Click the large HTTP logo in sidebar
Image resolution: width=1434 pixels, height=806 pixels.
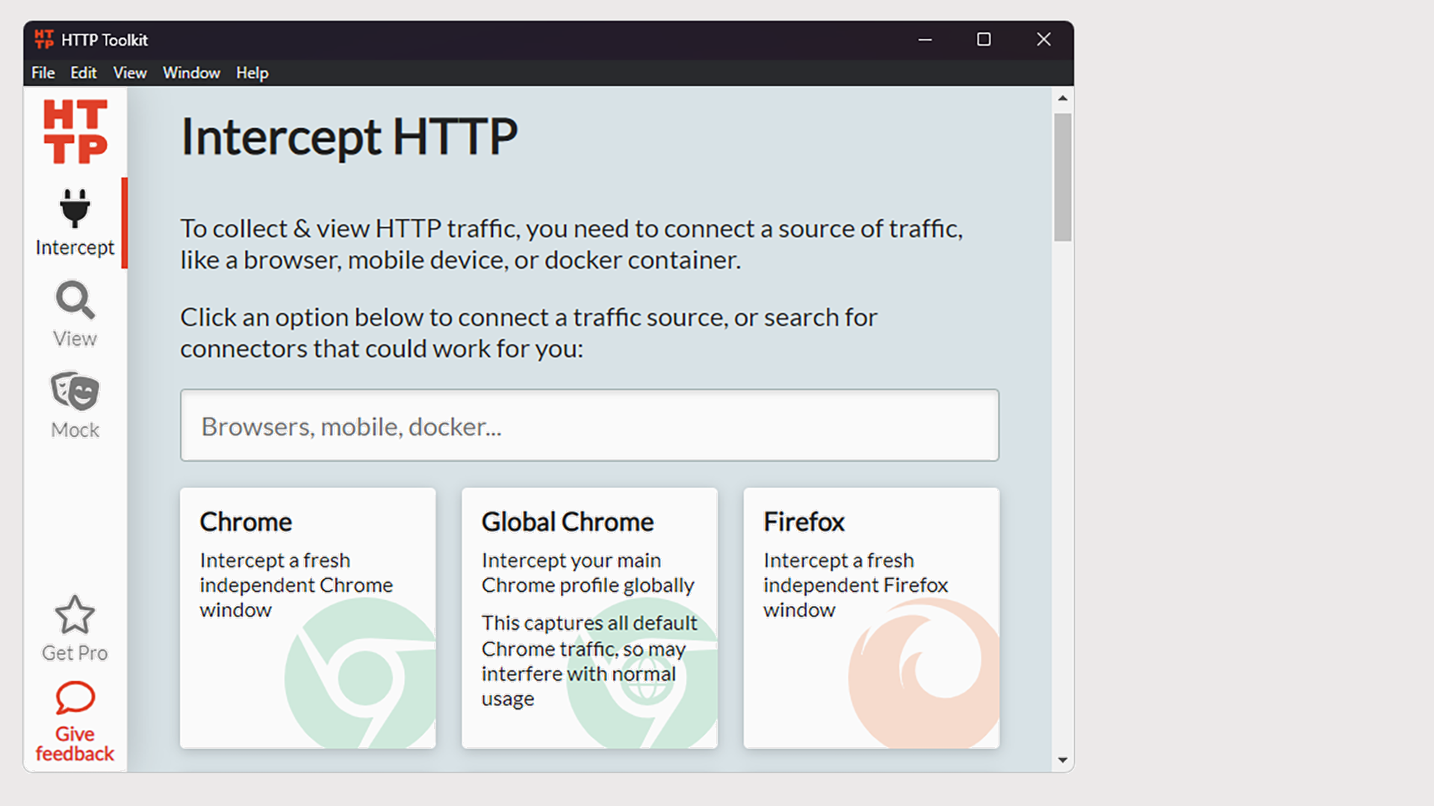[75, 131]
